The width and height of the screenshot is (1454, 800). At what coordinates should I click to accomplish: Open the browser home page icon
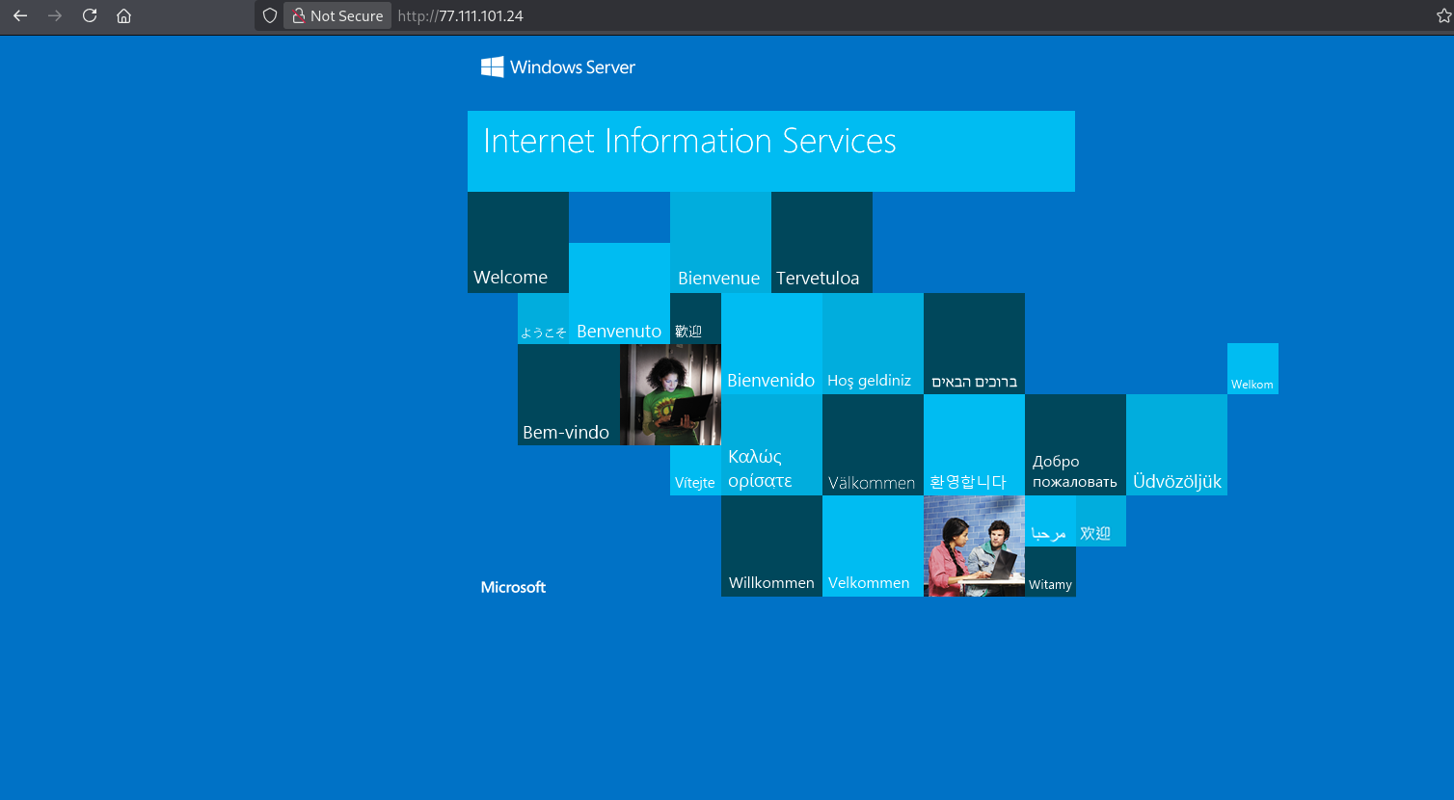(x=123, y=15)
